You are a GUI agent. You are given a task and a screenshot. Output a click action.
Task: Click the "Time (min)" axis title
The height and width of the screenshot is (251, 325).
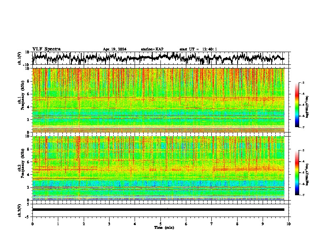[x=164, y=228]
